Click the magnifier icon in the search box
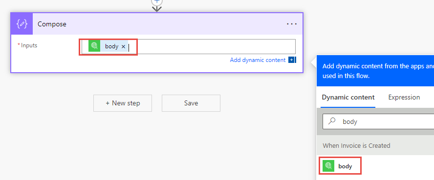Image resolution: width=434 pixels, height=180 pixels. click(x=332, y=121)
